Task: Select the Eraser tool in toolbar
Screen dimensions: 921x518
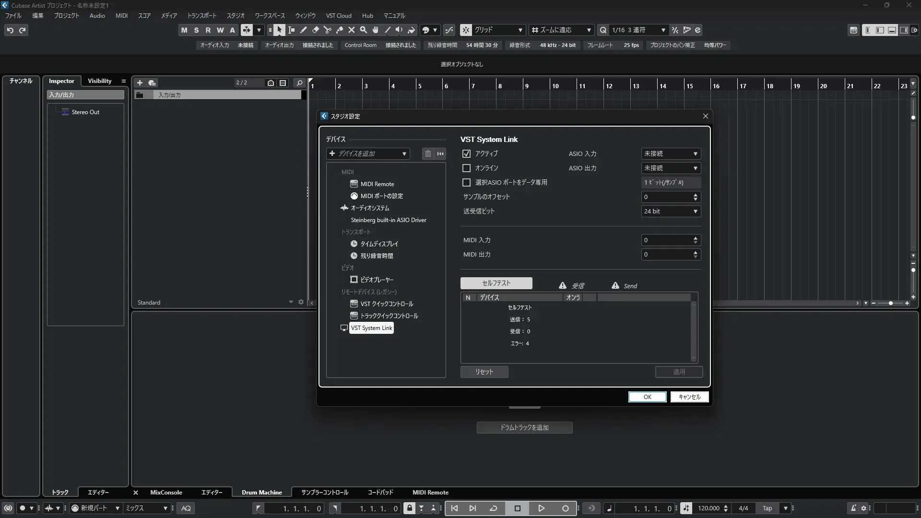Action: coord(316,30)
